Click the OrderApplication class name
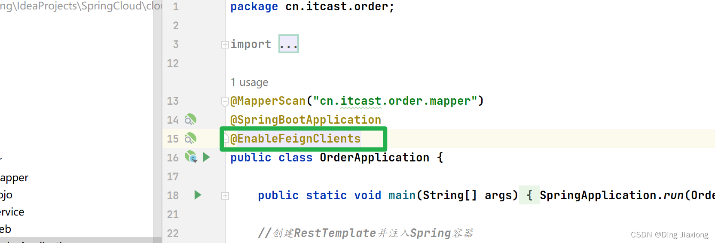715x243 pixels. click(374, 157)
